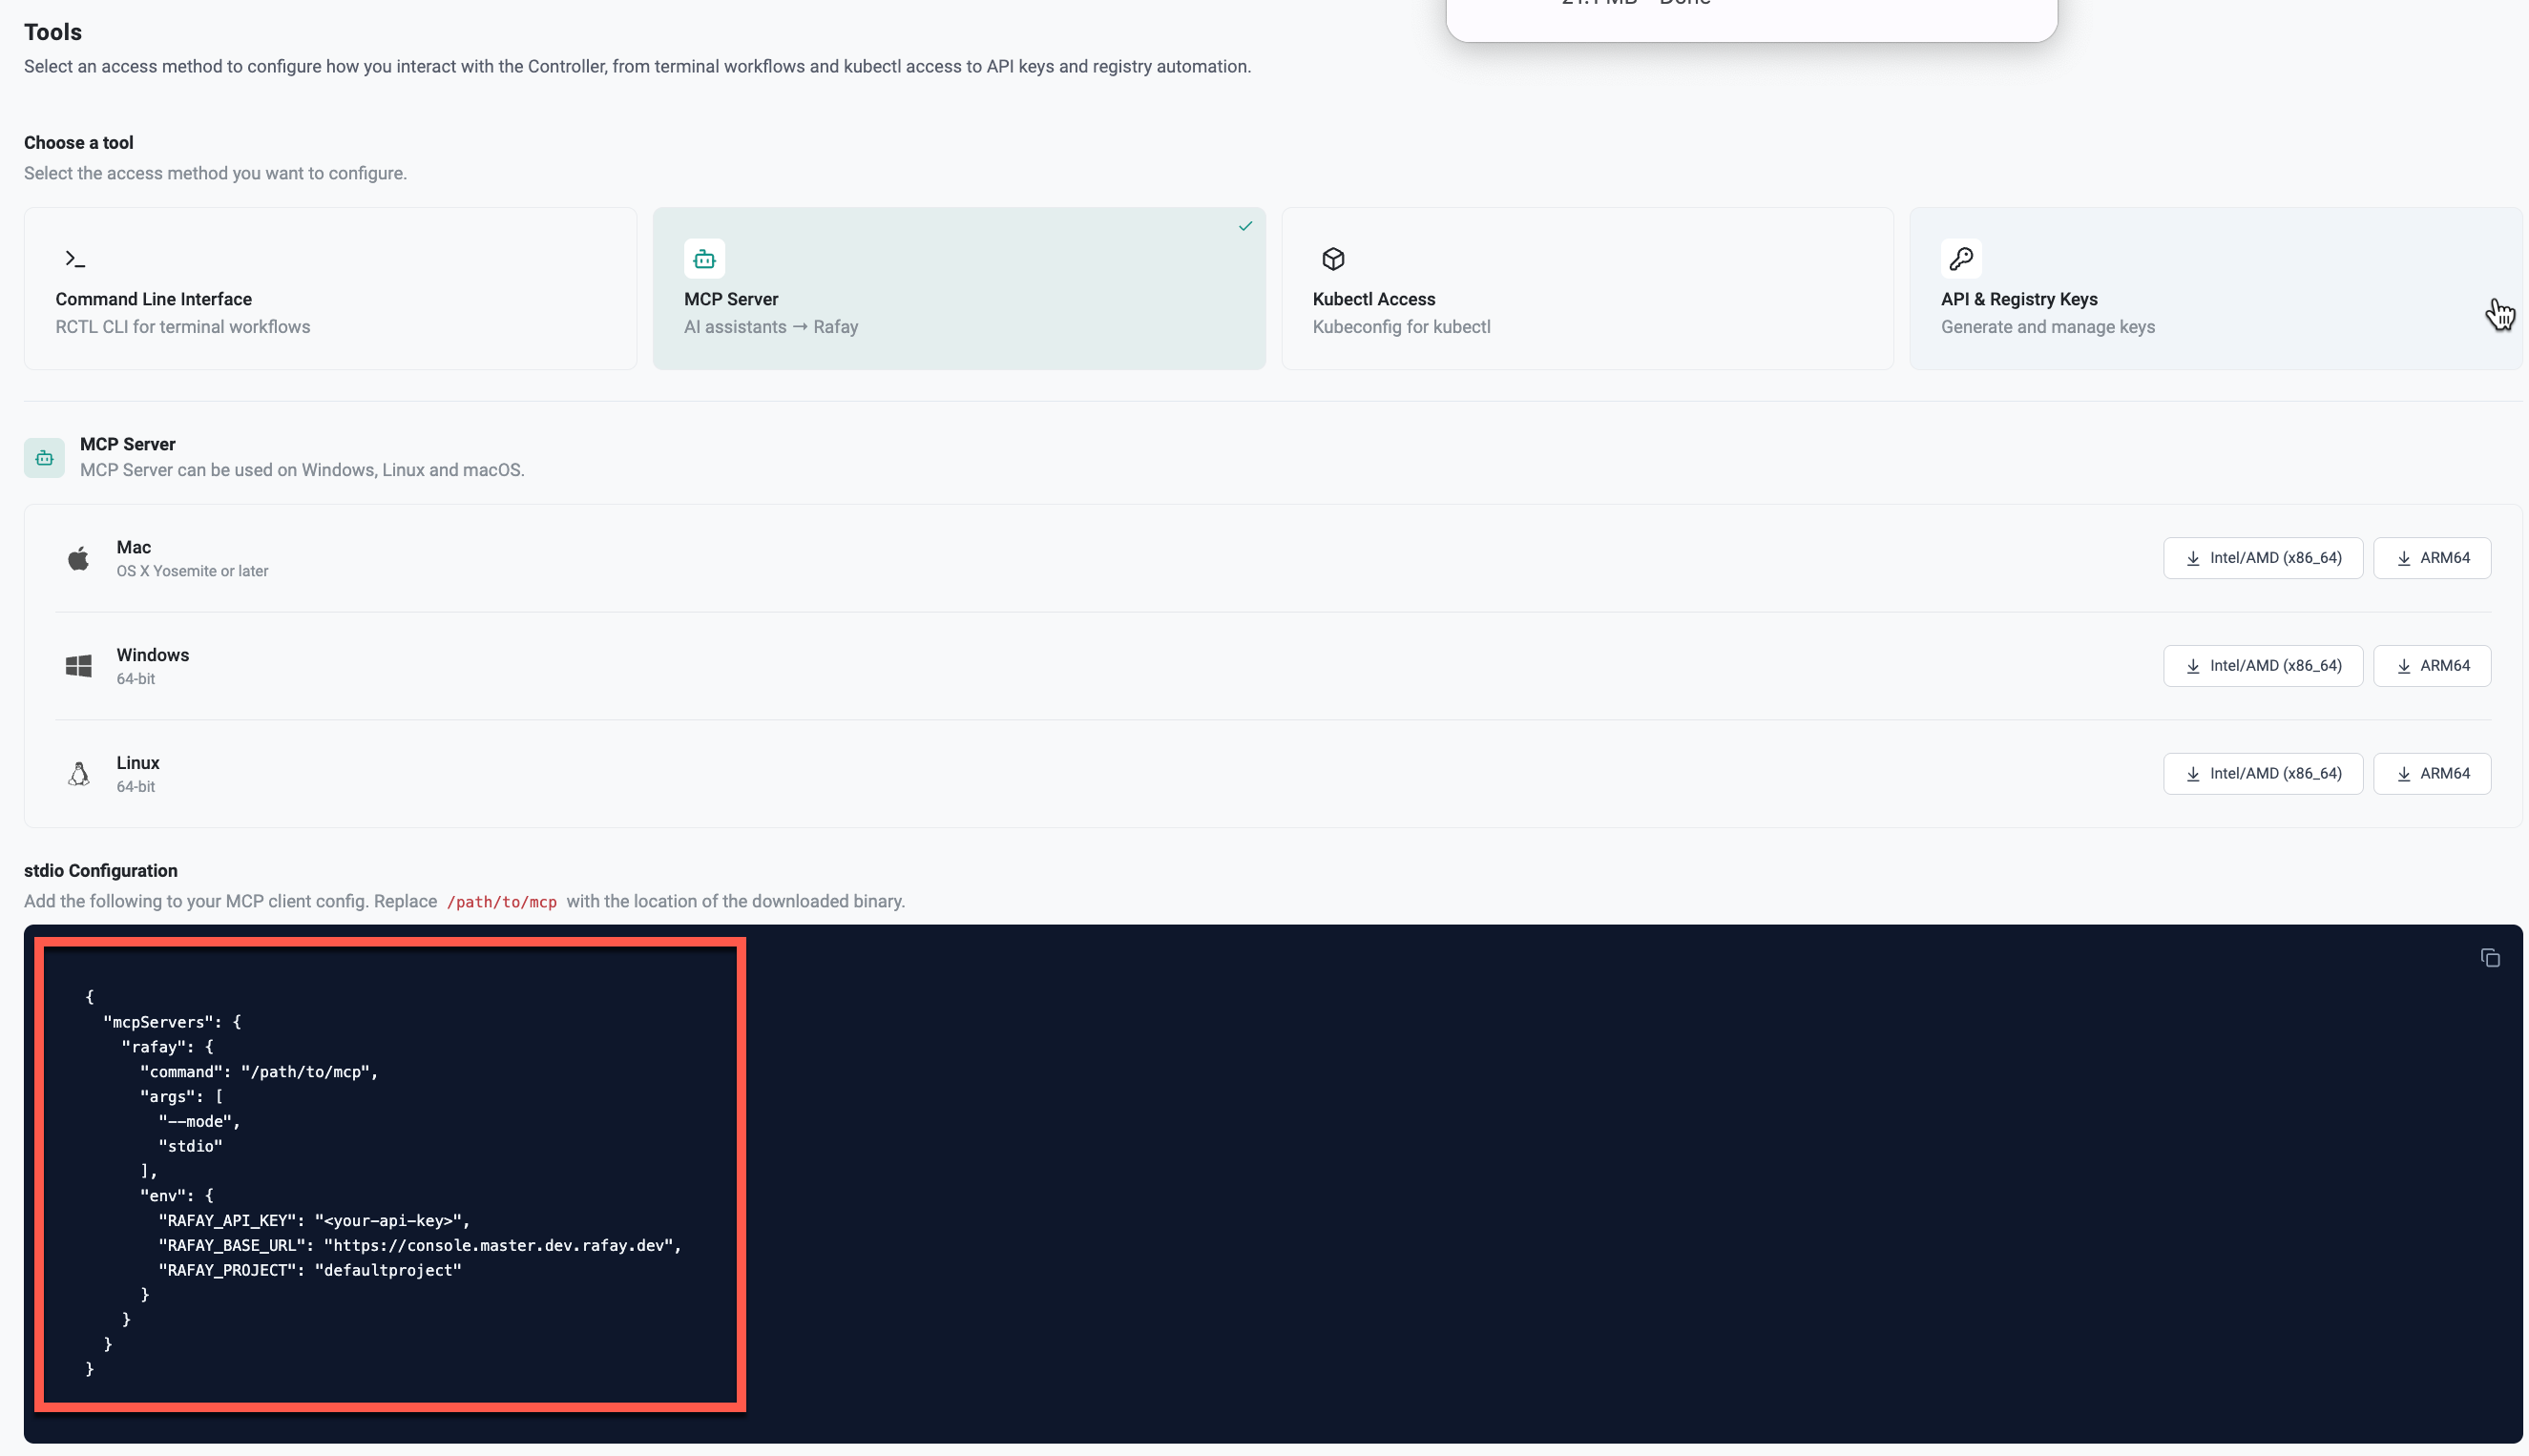This screenshot has height=1456, width=2529.
Task: Click the "stdio" argument line in code
Action: click(190, 1146)
